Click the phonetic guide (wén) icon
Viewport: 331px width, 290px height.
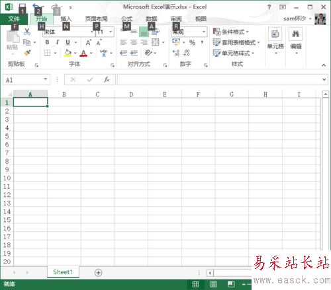click(x=103, y=53)
